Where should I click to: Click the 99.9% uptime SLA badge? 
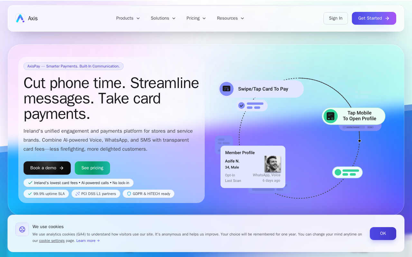point(46,194)
